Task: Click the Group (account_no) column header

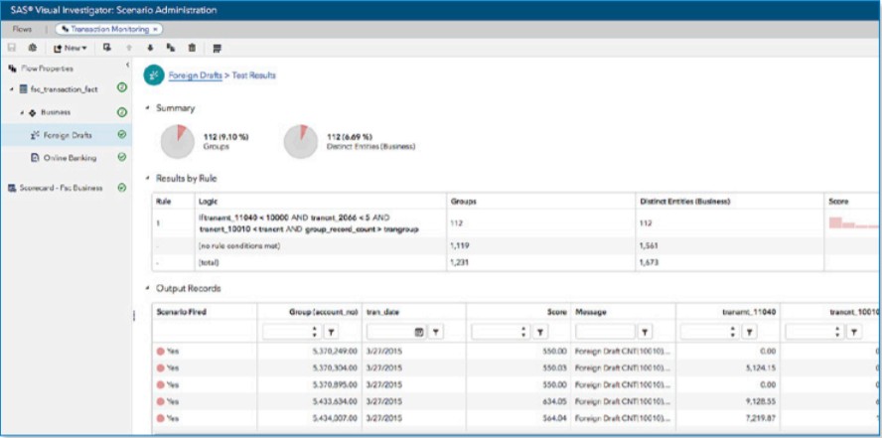Action: [309, 312]
